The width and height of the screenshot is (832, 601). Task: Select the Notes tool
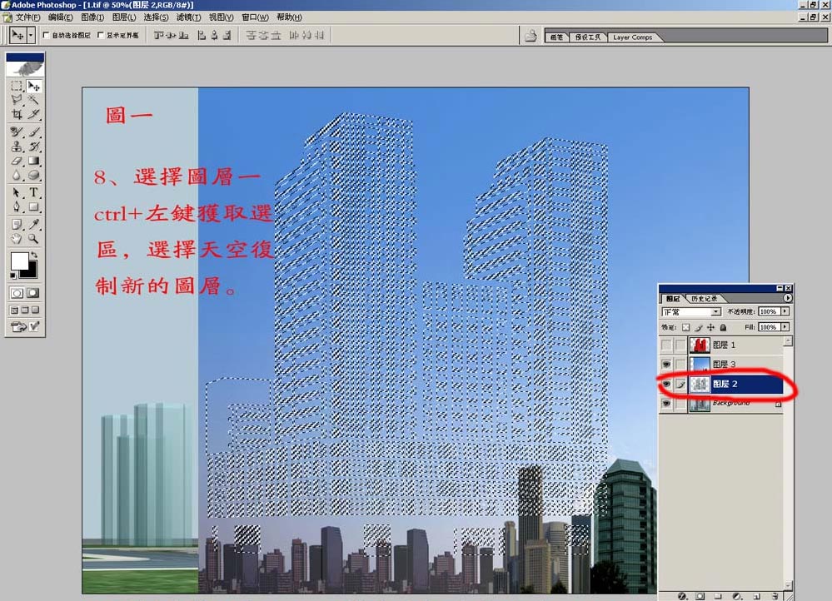click(17, 224)
